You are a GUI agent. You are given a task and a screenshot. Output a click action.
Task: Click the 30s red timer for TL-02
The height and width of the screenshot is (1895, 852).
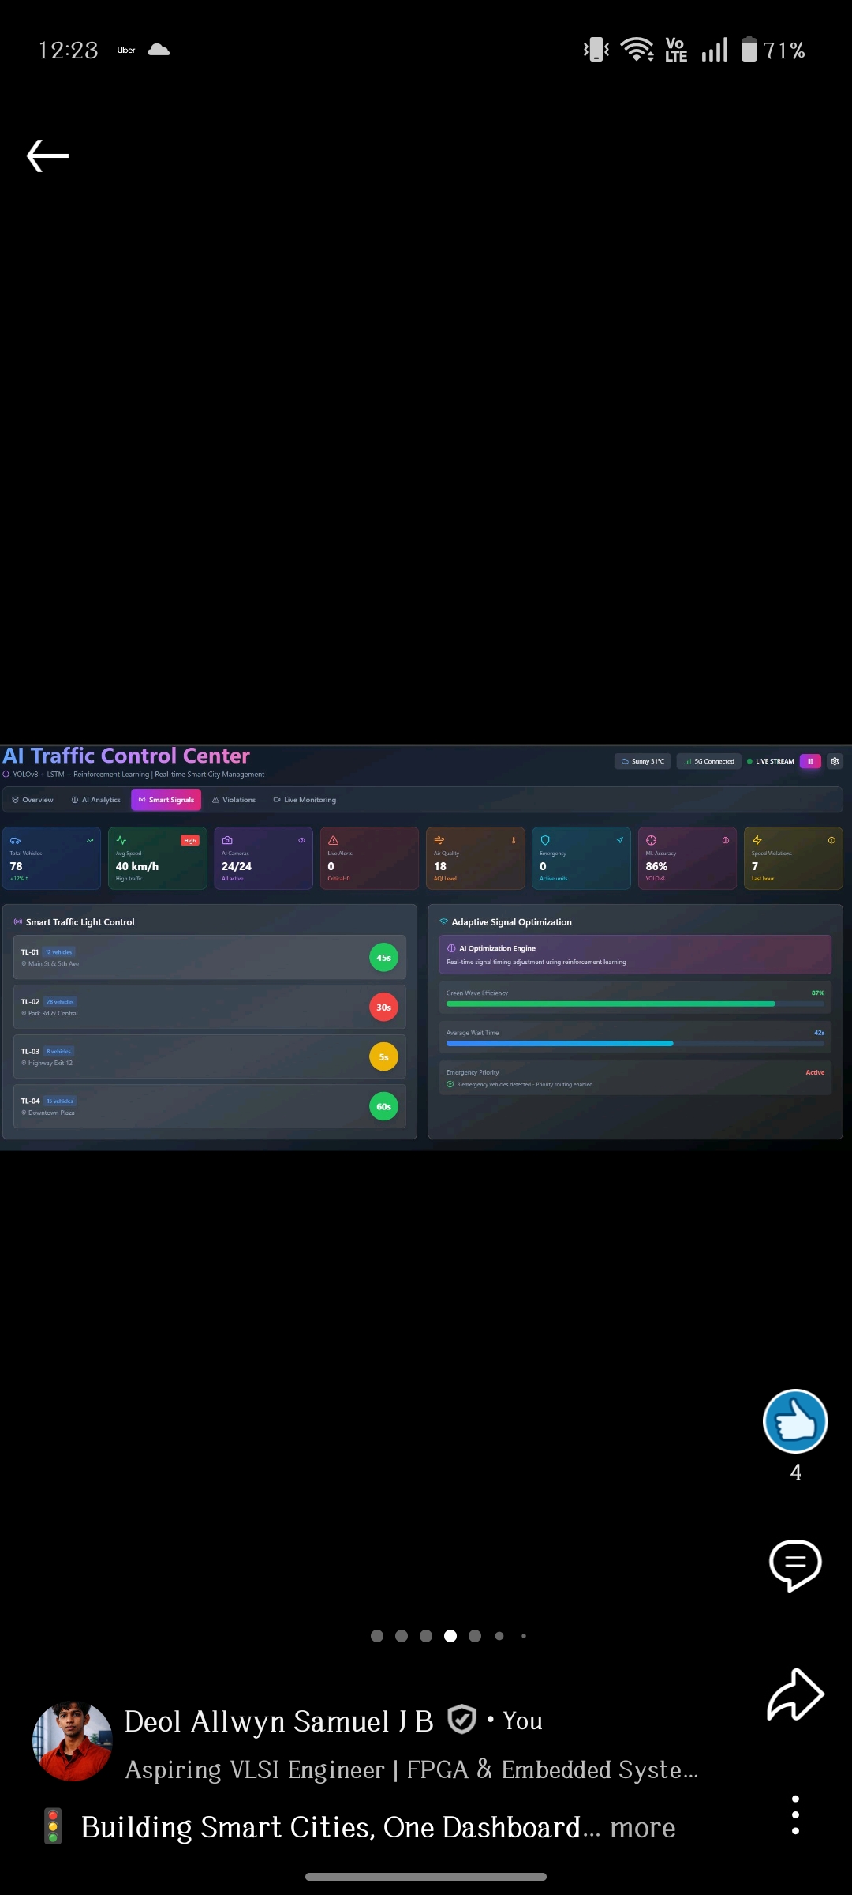[383, 1008]
